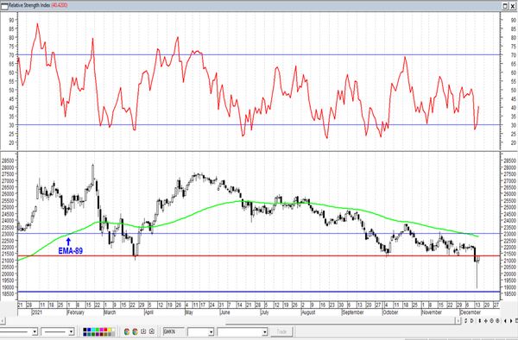Click the EMA-89 label on chart

71,251
